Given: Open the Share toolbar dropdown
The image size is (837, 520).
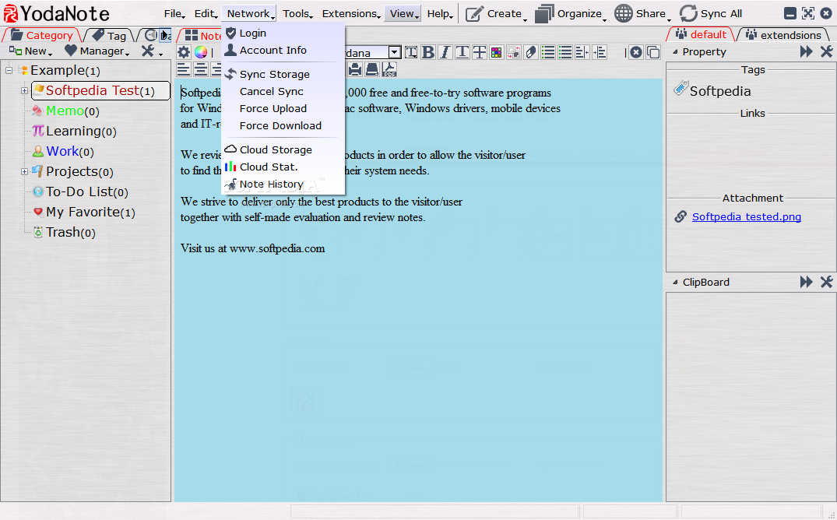Looking at the screenshot, I should 642,14.
